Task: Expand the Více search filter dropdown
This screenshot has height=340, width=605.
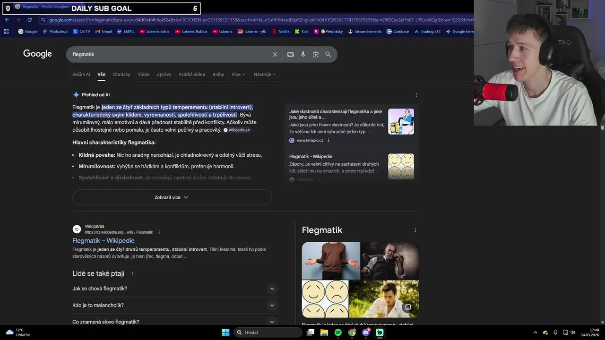Action: click(x=238, y=74)
